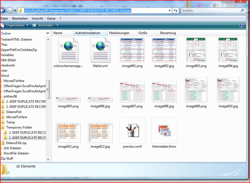Select the colorschememapp... file icon
The image size is (250, 183).
pyautogui.click(x=68, y=50)
